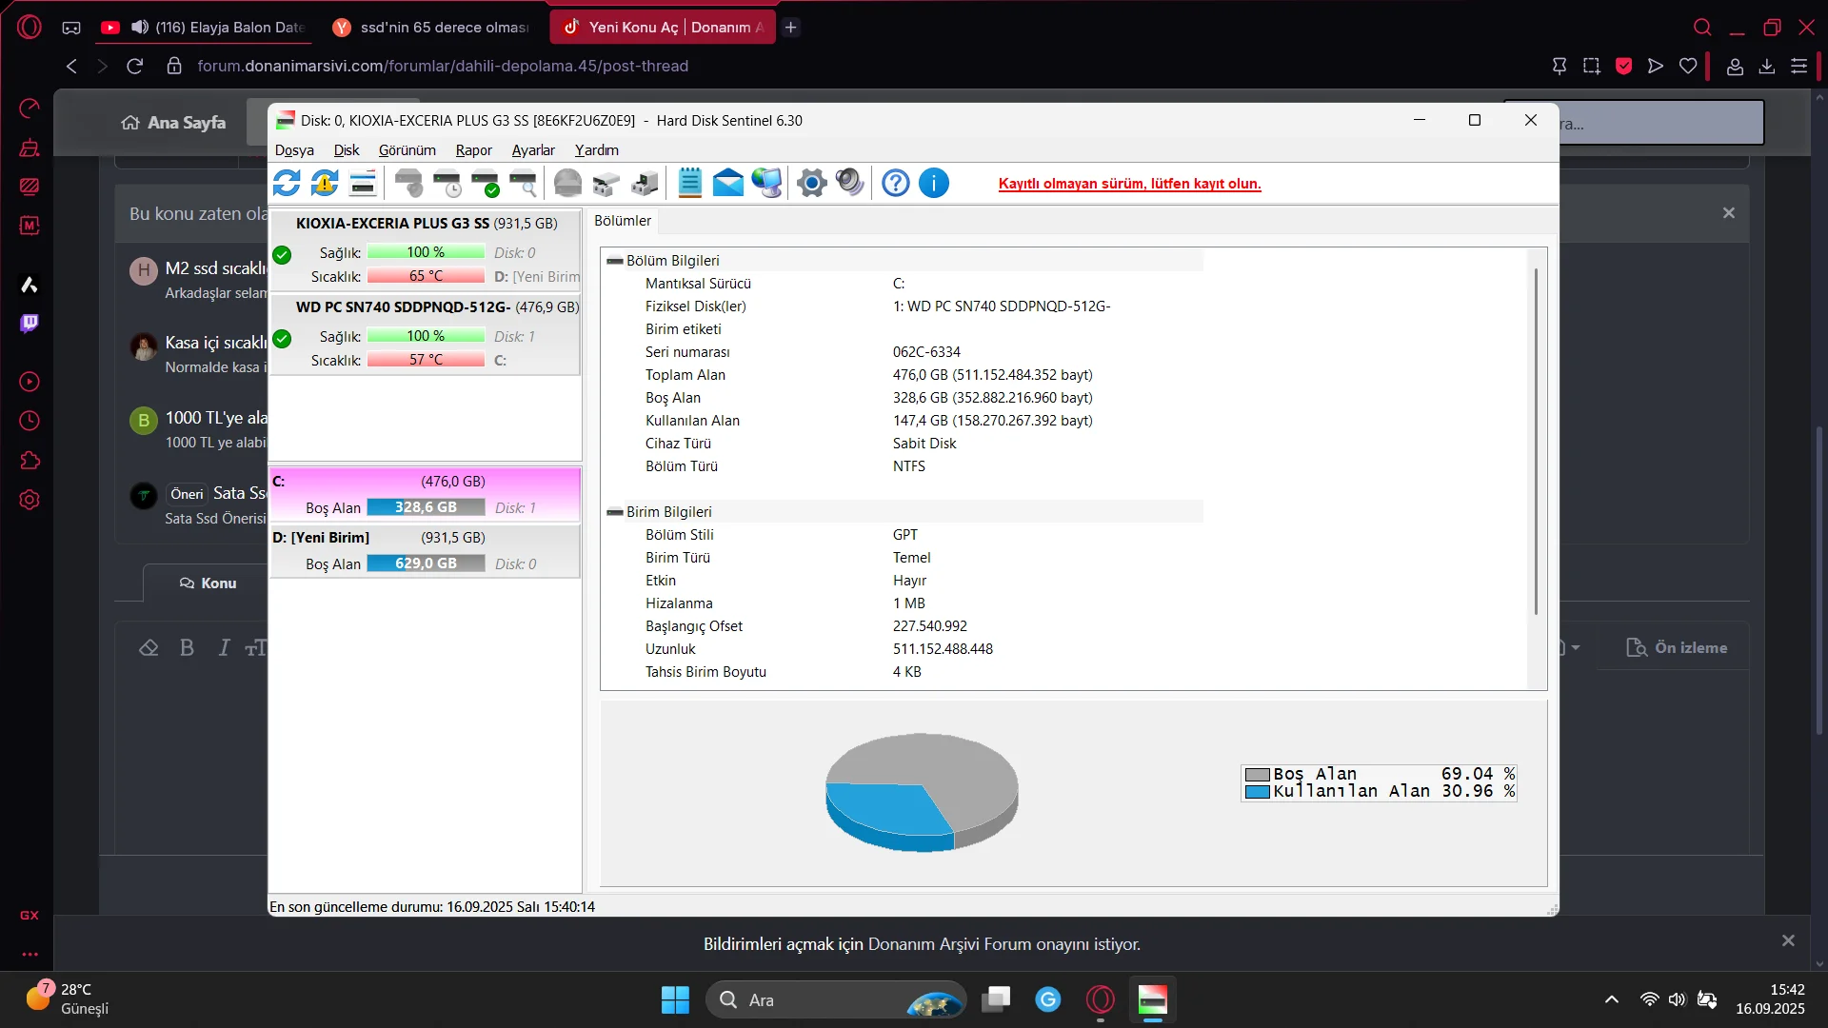Click the blue info circle icon
Screen dimensions: 1828x1028
tap(934, 183)
